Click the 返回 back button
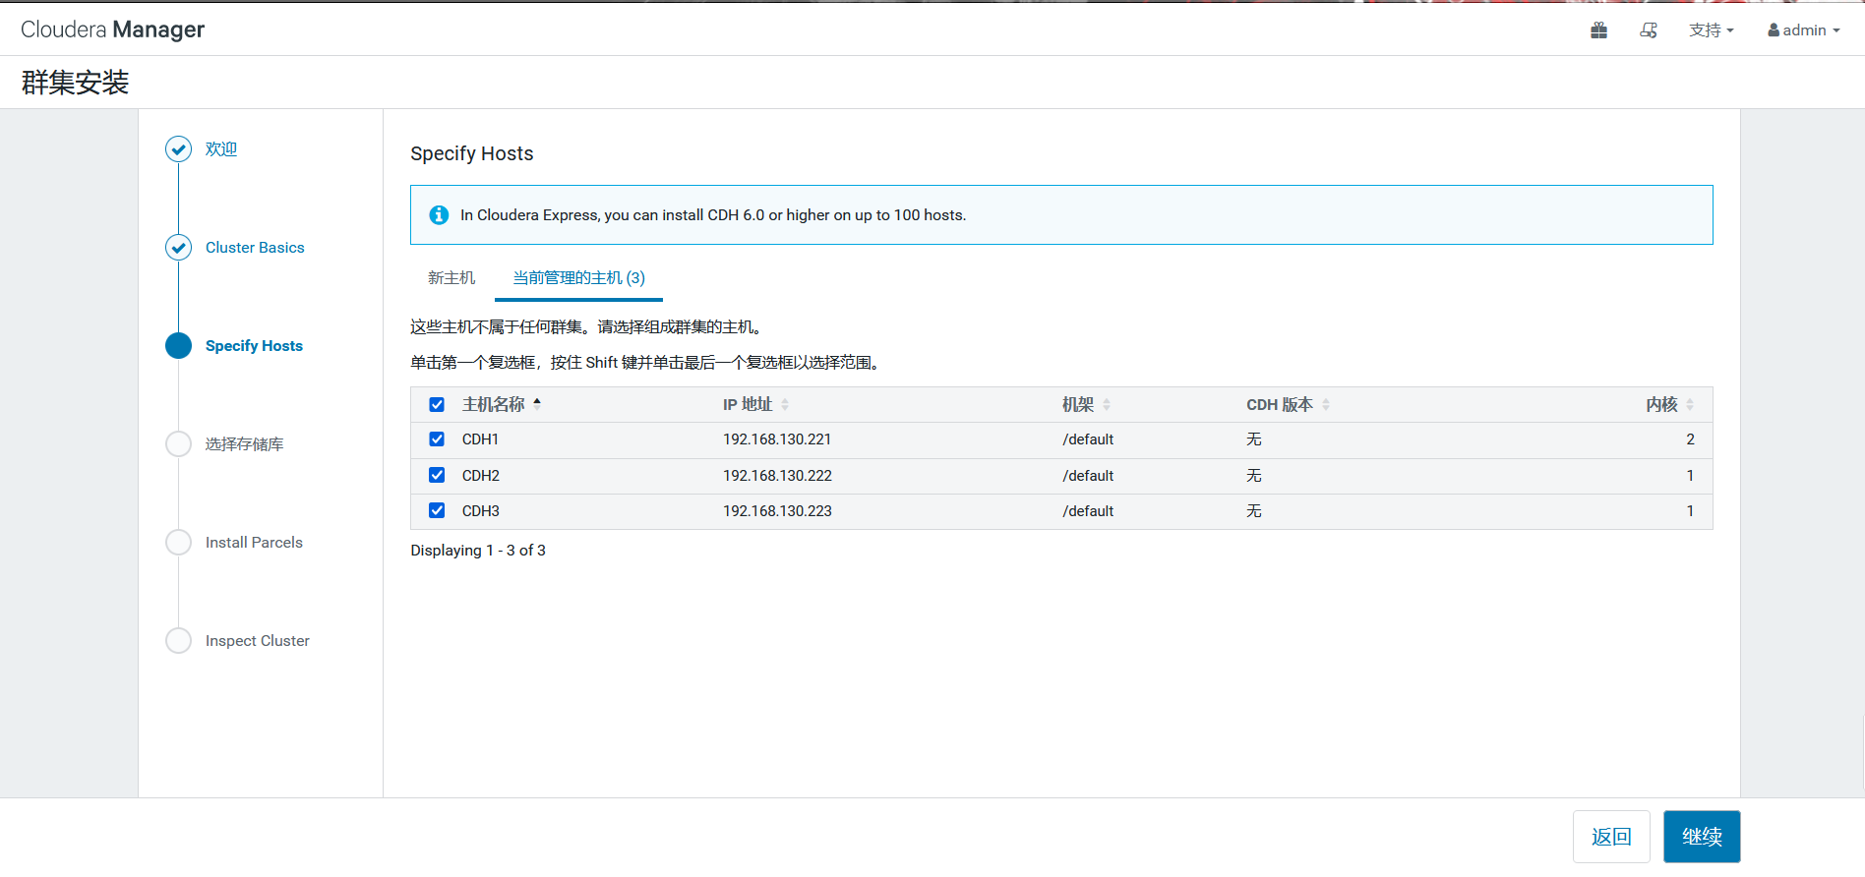 [1611, 837]
